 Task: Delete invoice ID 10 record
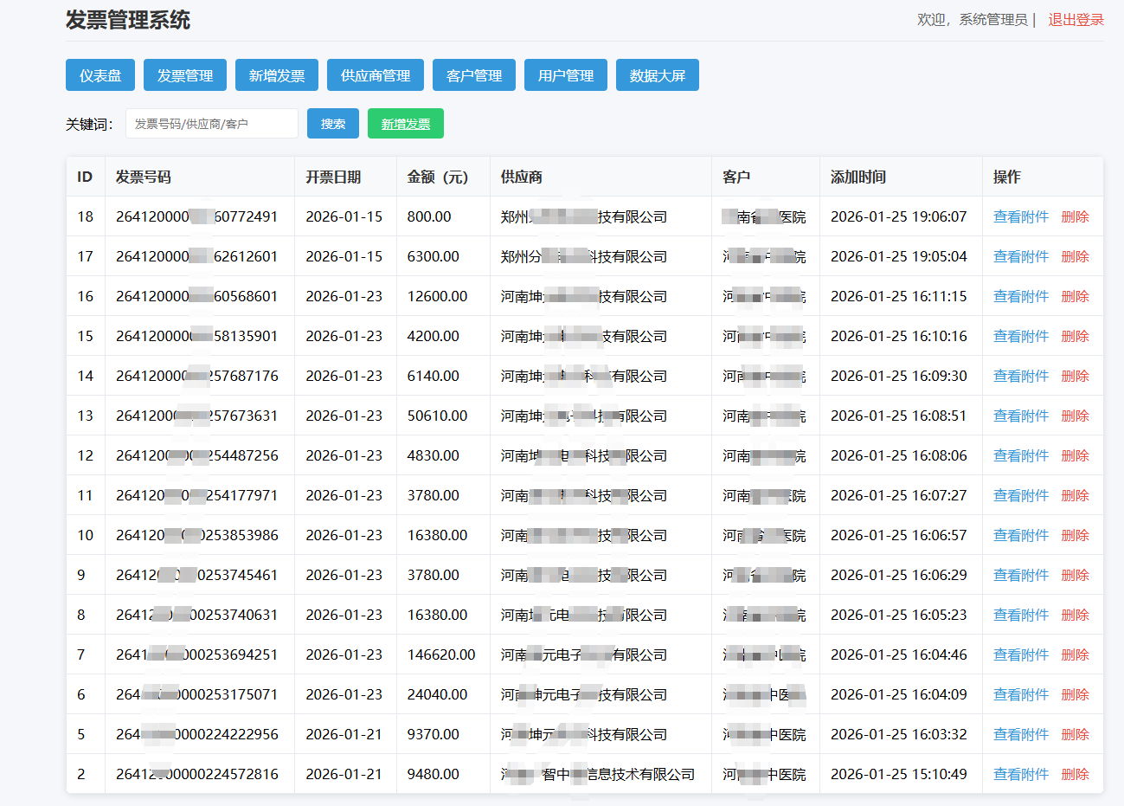pos(1075,536)
